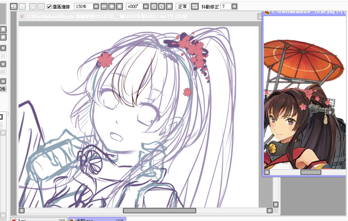Open the 150% zoom level dropdown
Viewport: 348px width, 221px height.
point(96,7)
